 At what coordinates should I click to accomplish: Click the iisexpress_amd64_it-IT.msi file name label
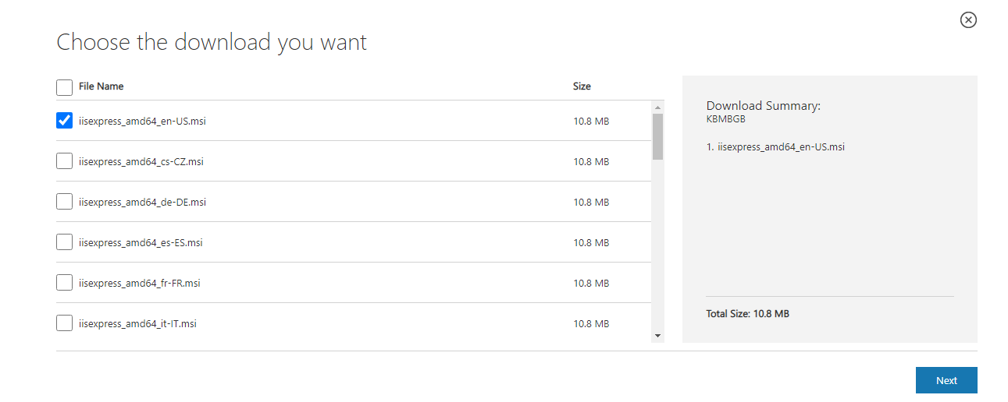pos(137,323)
